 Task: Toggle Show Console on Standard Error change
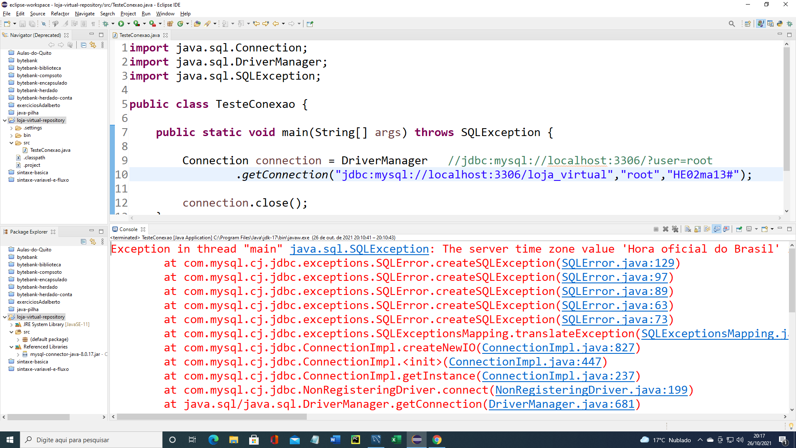(x=726, y=229)
